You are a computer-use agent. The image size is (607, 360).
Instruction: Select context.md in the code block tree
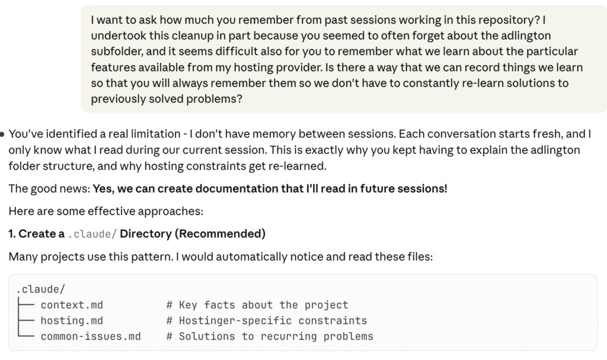(71, 306)
